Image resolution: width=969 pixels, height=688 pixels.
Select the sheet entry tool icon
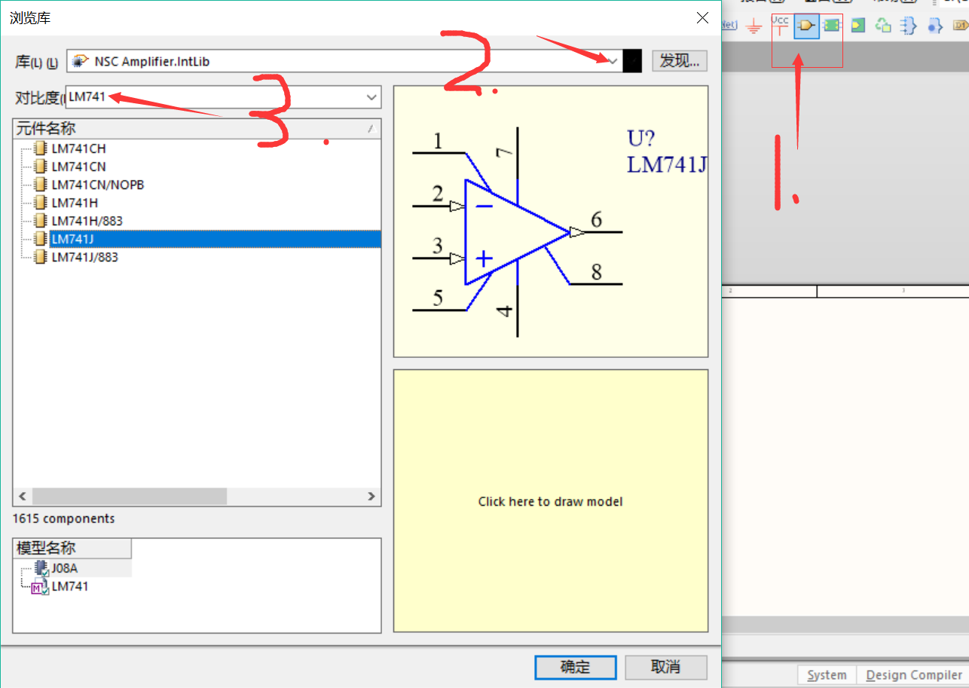pos(858,26)
